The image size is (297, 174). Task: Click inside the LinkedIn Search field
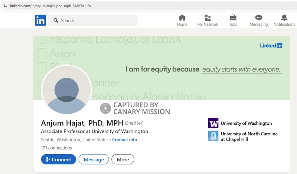97,20
